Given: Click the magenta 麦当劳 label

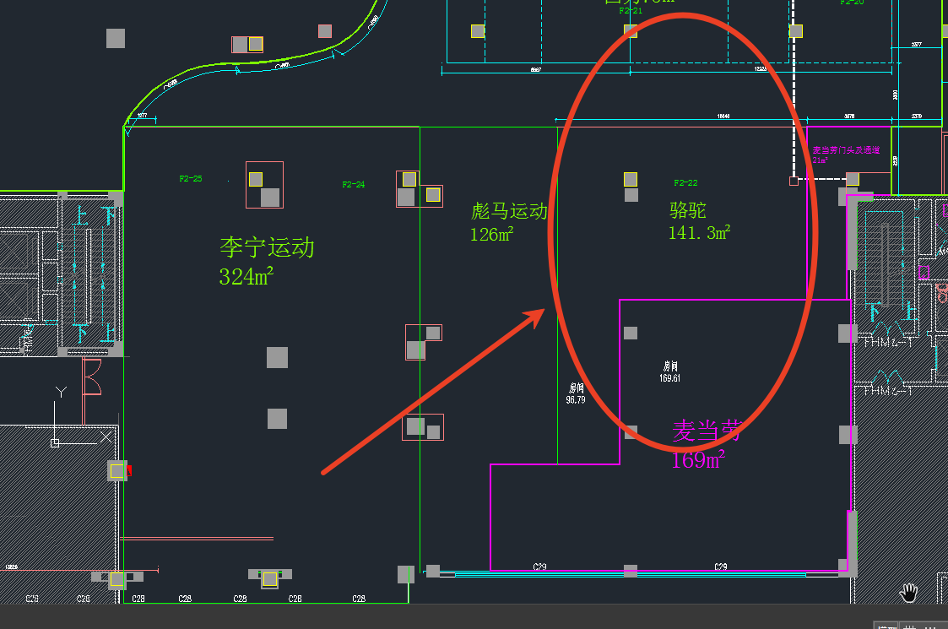Looking at the screenshot, I should [707, 431].
